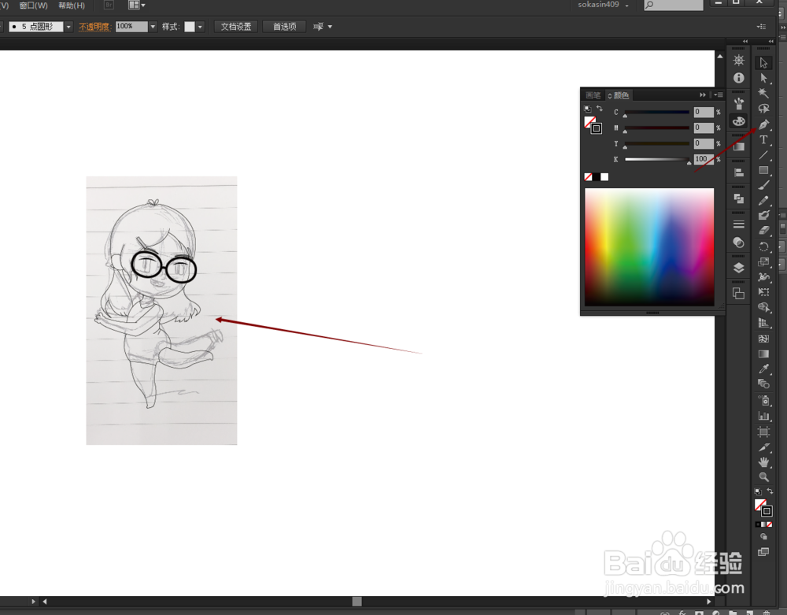Open the opacity 100% dropdown arrow
This screenshot has height=615, width=787.
(153, 27)
